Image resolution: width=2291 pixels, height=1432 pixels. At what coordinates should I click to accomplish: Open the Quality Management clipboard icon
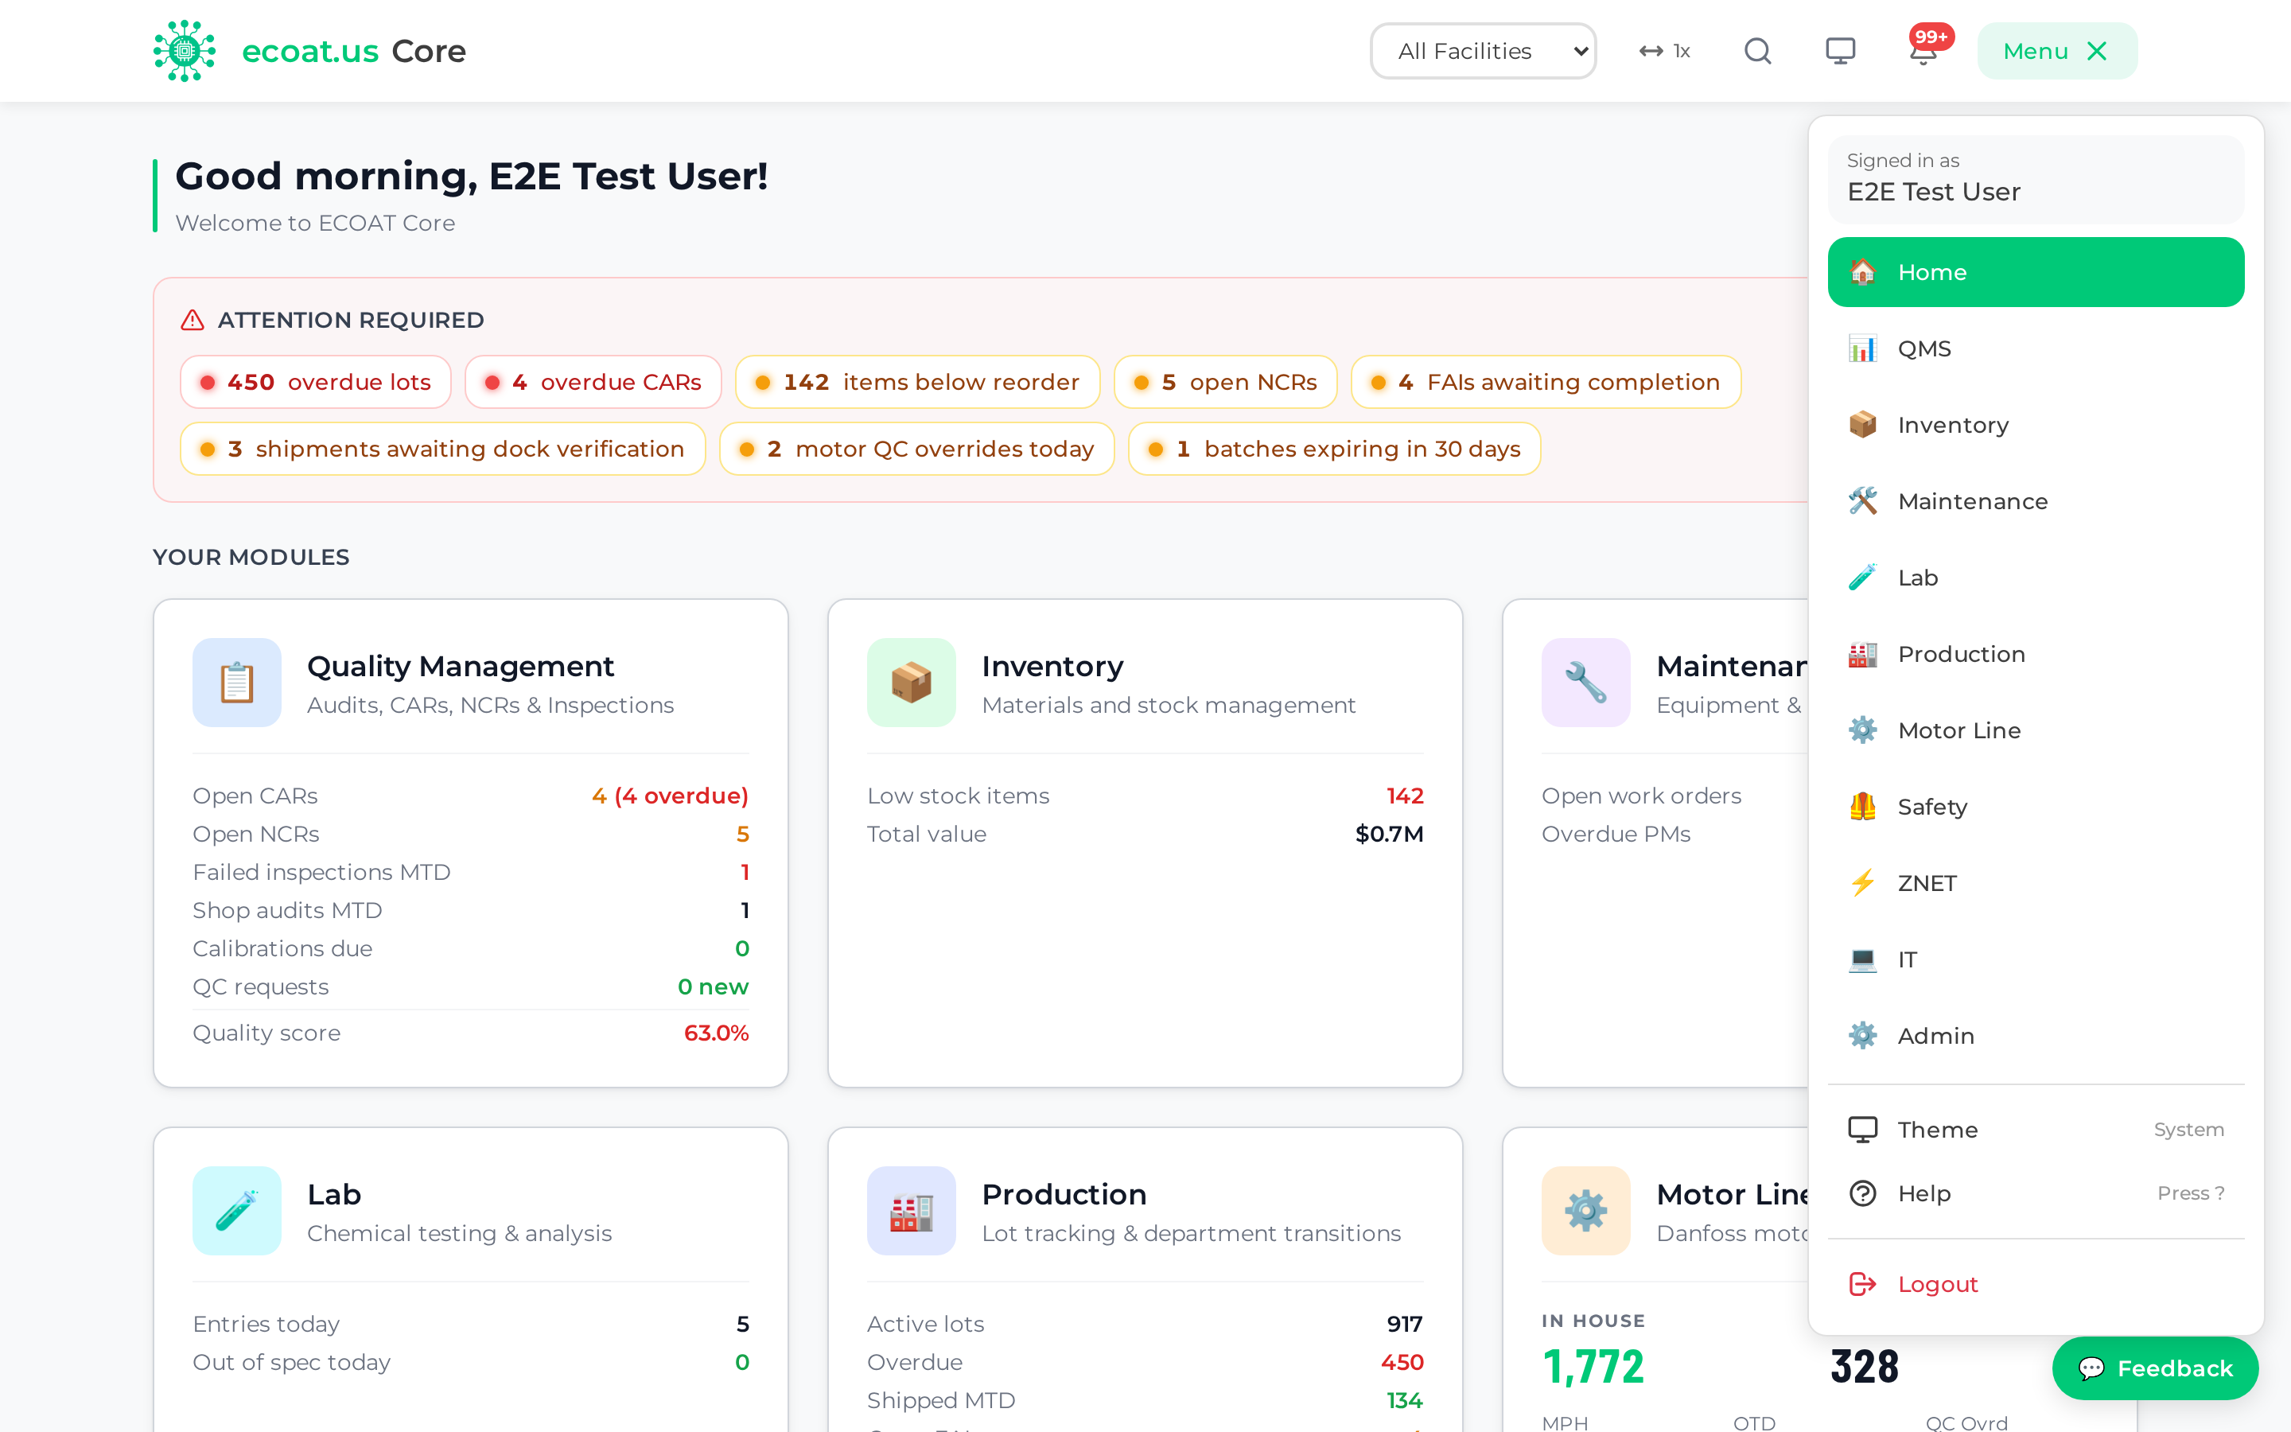click(237, 682)
